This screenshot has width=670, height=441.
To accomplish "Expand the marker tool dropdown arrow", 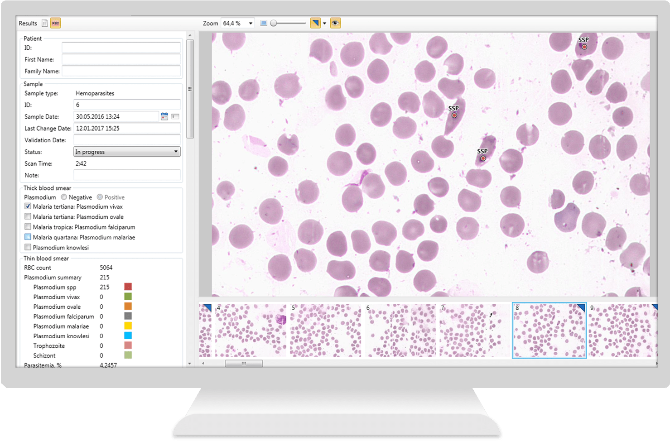I will pyautogui.click(x=324, y=24).
